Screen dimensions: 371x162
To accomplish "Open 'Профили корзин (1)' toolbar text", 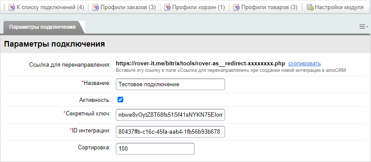I will 198,7.
